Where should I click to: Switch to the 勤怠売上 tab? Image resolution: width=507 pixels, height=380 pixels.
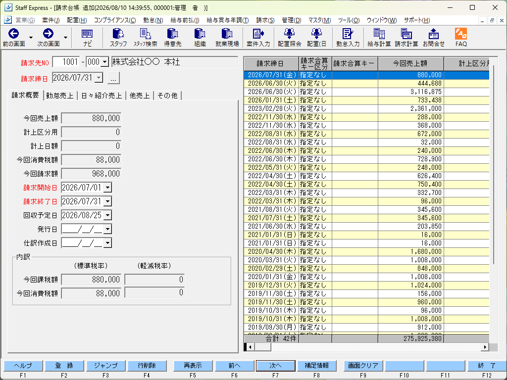click(x=60, y=95)
